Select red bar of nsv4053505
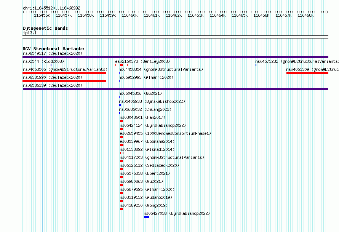This screenshot has height=232, width=339. 64,73
